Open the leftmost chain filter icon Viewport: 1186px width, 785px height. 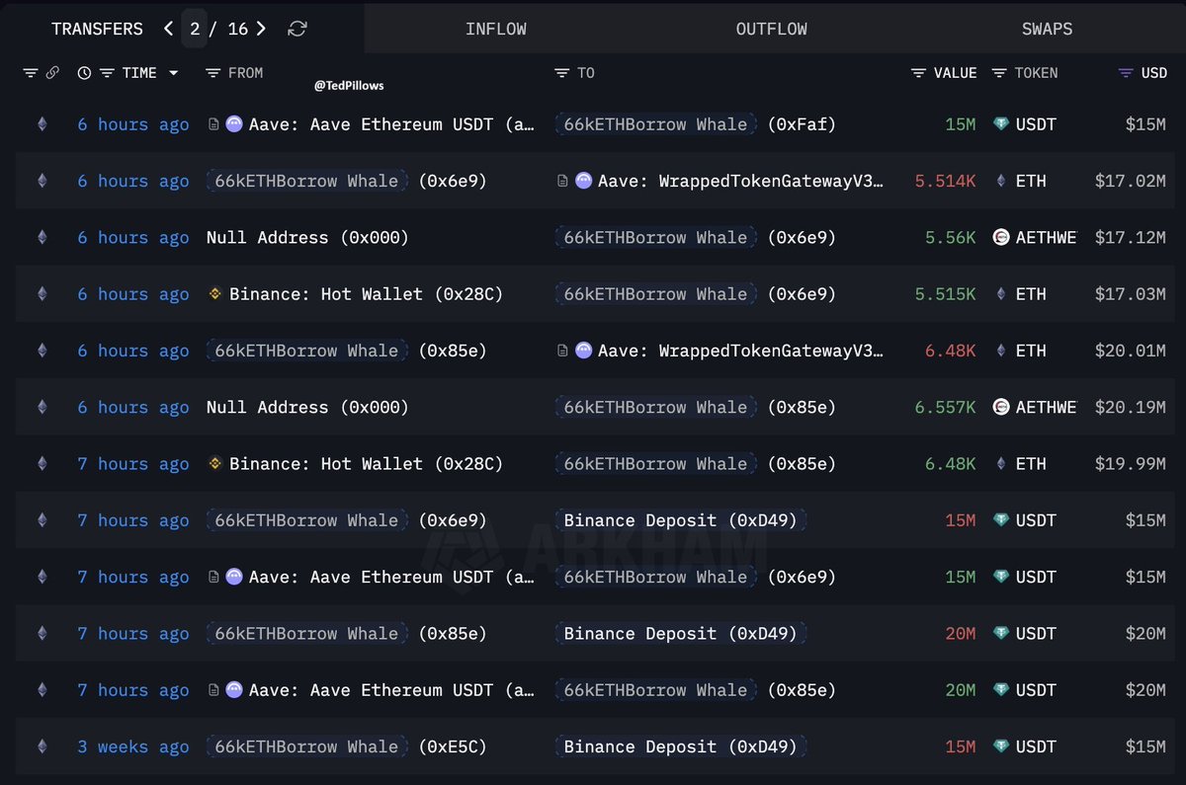click(x=30, y=73)
